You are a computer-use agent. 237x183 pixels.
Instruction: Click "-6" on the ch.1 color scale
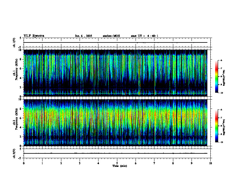(221, 60)
